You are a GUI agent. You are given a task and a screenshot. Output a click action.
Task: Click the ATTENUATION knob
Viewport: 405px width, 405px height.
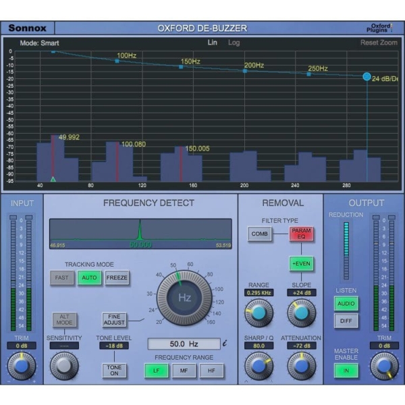302,366
